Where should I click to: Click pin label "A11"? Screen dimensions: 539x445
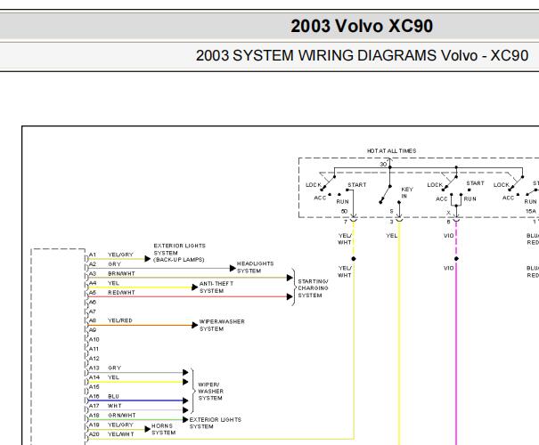[x=94, y=349]
